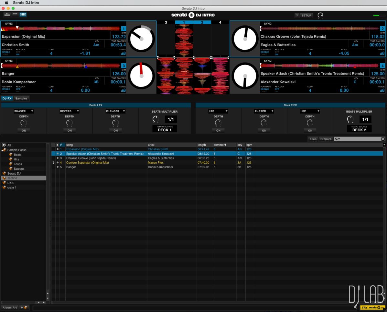Screen dimensions: 387x312
Task: Click deck 1 spinning platter
Action: click(141, 39)
